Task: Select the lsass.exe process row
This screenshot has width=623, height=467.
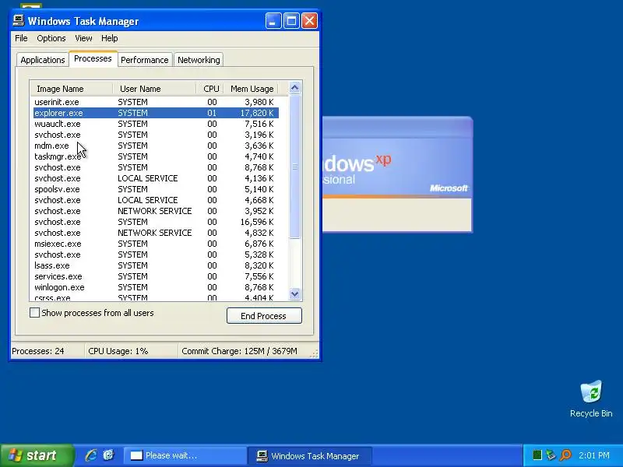Action: click(x=156, y=265)
